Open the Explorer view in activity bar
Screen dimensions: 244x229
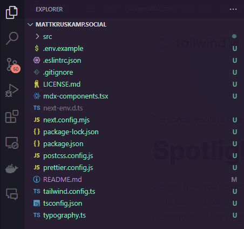[12, 12]
